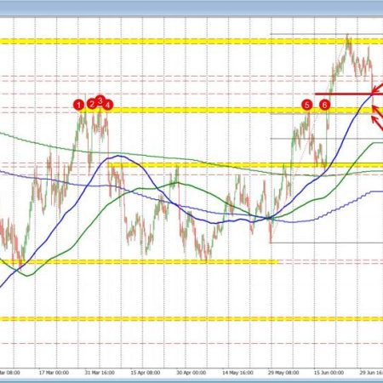Click the 15 Apr 08:00 time axis label
383x383 pixels.
[x=146, y=372]
